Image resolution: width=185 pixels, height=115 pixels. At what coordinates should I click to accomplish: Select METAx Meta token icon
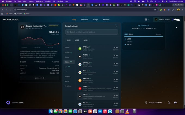click(80, 104)
